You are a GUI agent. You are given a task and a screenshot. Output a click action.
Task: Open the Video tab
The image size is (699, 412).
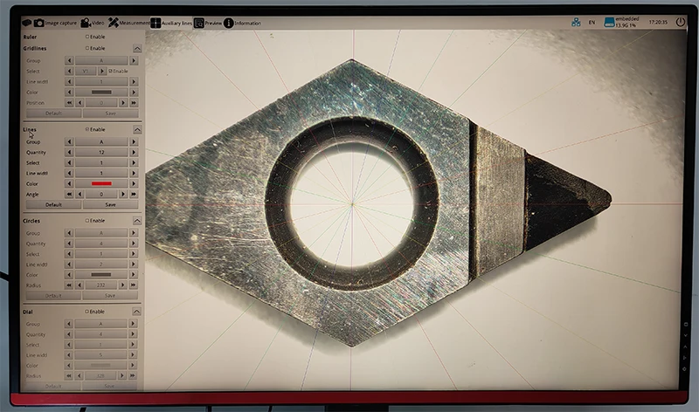click(93, 23)
